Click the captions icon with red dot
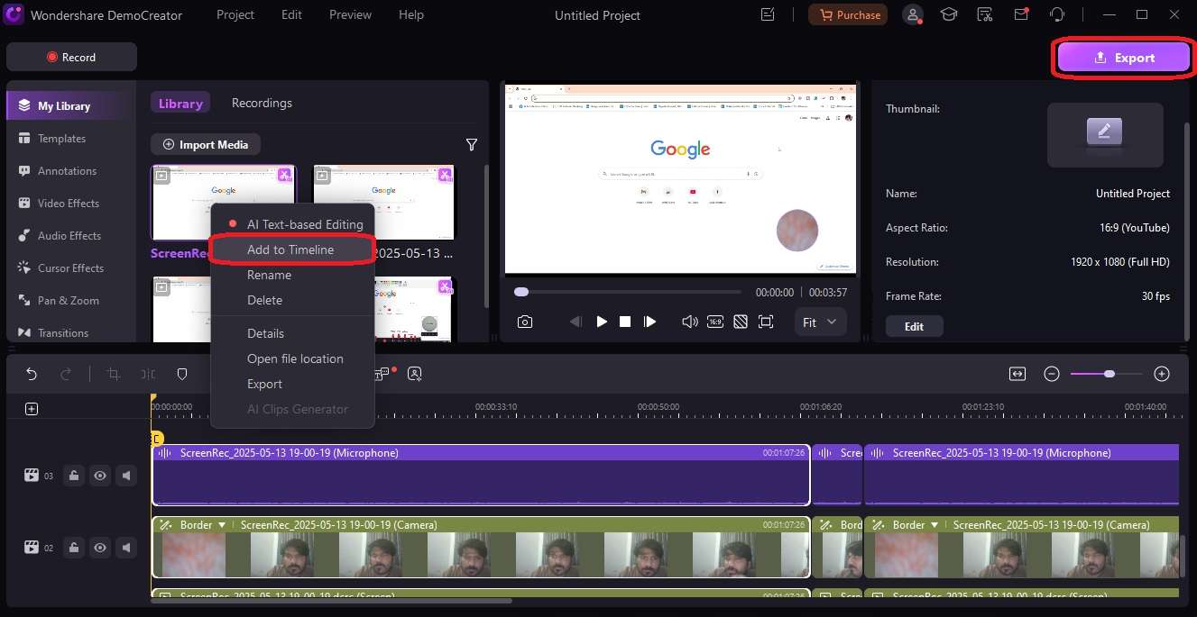1197x617 pixels. 383,373
